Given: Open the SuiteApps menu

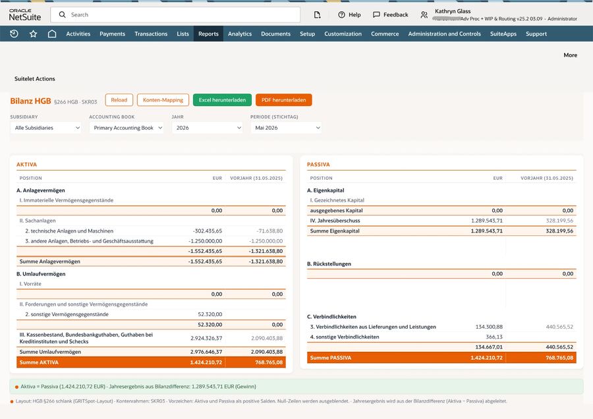Looking at the screenshot, I should pyautogui.click(x=503, y=34).
